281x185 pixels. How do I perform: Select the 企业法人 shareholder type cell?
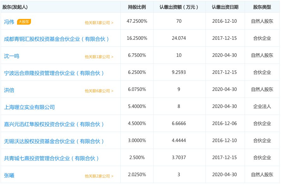(262, 106)
